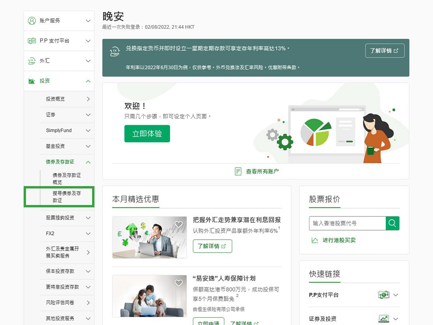Expand the SimplyFund submenu chevron
Image resolution: width=433 pixels, height=325 pixels.
coord(88,131)
